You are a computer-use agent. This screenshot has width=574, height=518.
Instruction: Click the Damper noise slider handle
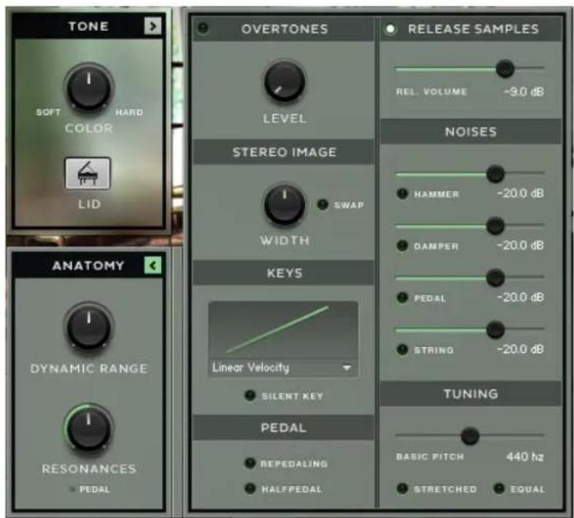[495, 226]
